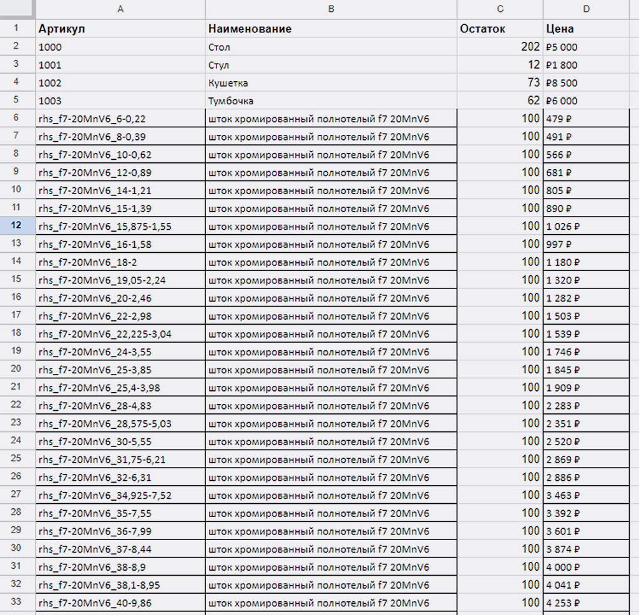This screenshot has height=615, width=639.
Task: Select cell rhs_f7-20MnV6_20-2,46
Action: pos(120,298)
